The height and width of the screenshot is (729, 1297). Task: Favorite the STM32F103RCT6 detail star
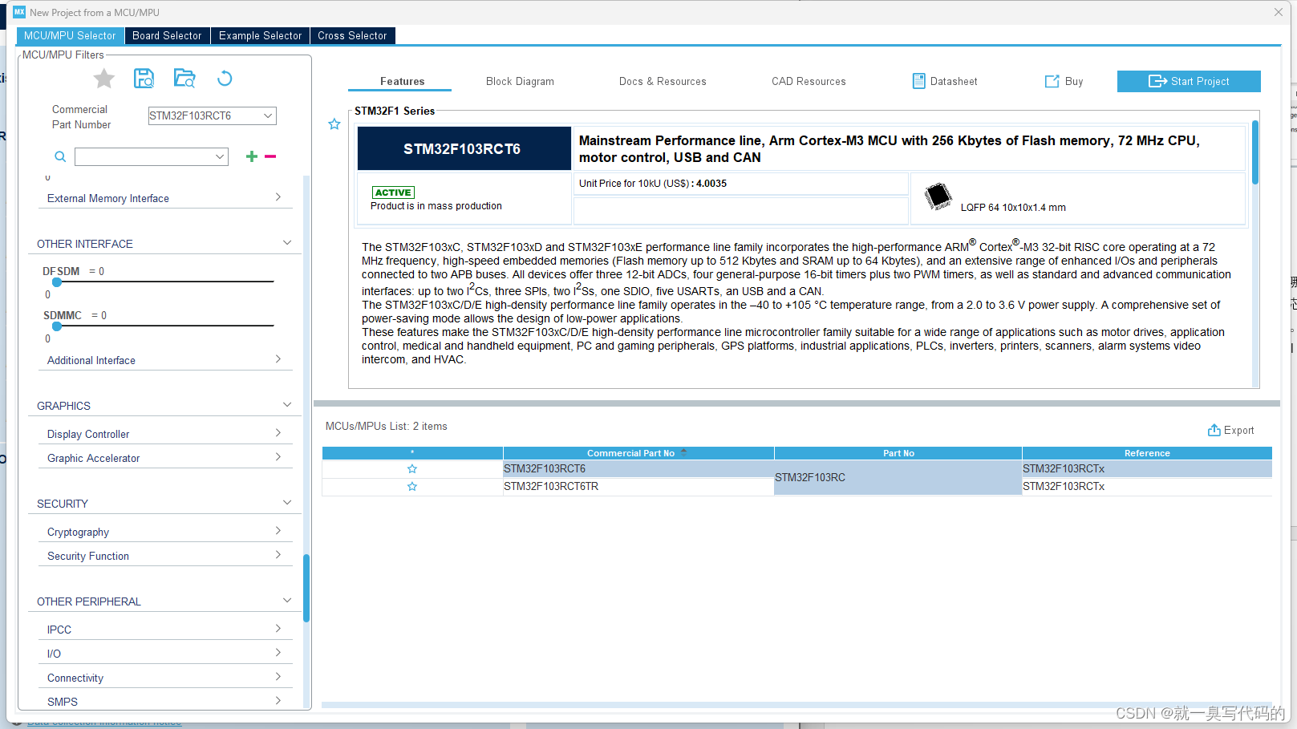click(x=334, y=124)
